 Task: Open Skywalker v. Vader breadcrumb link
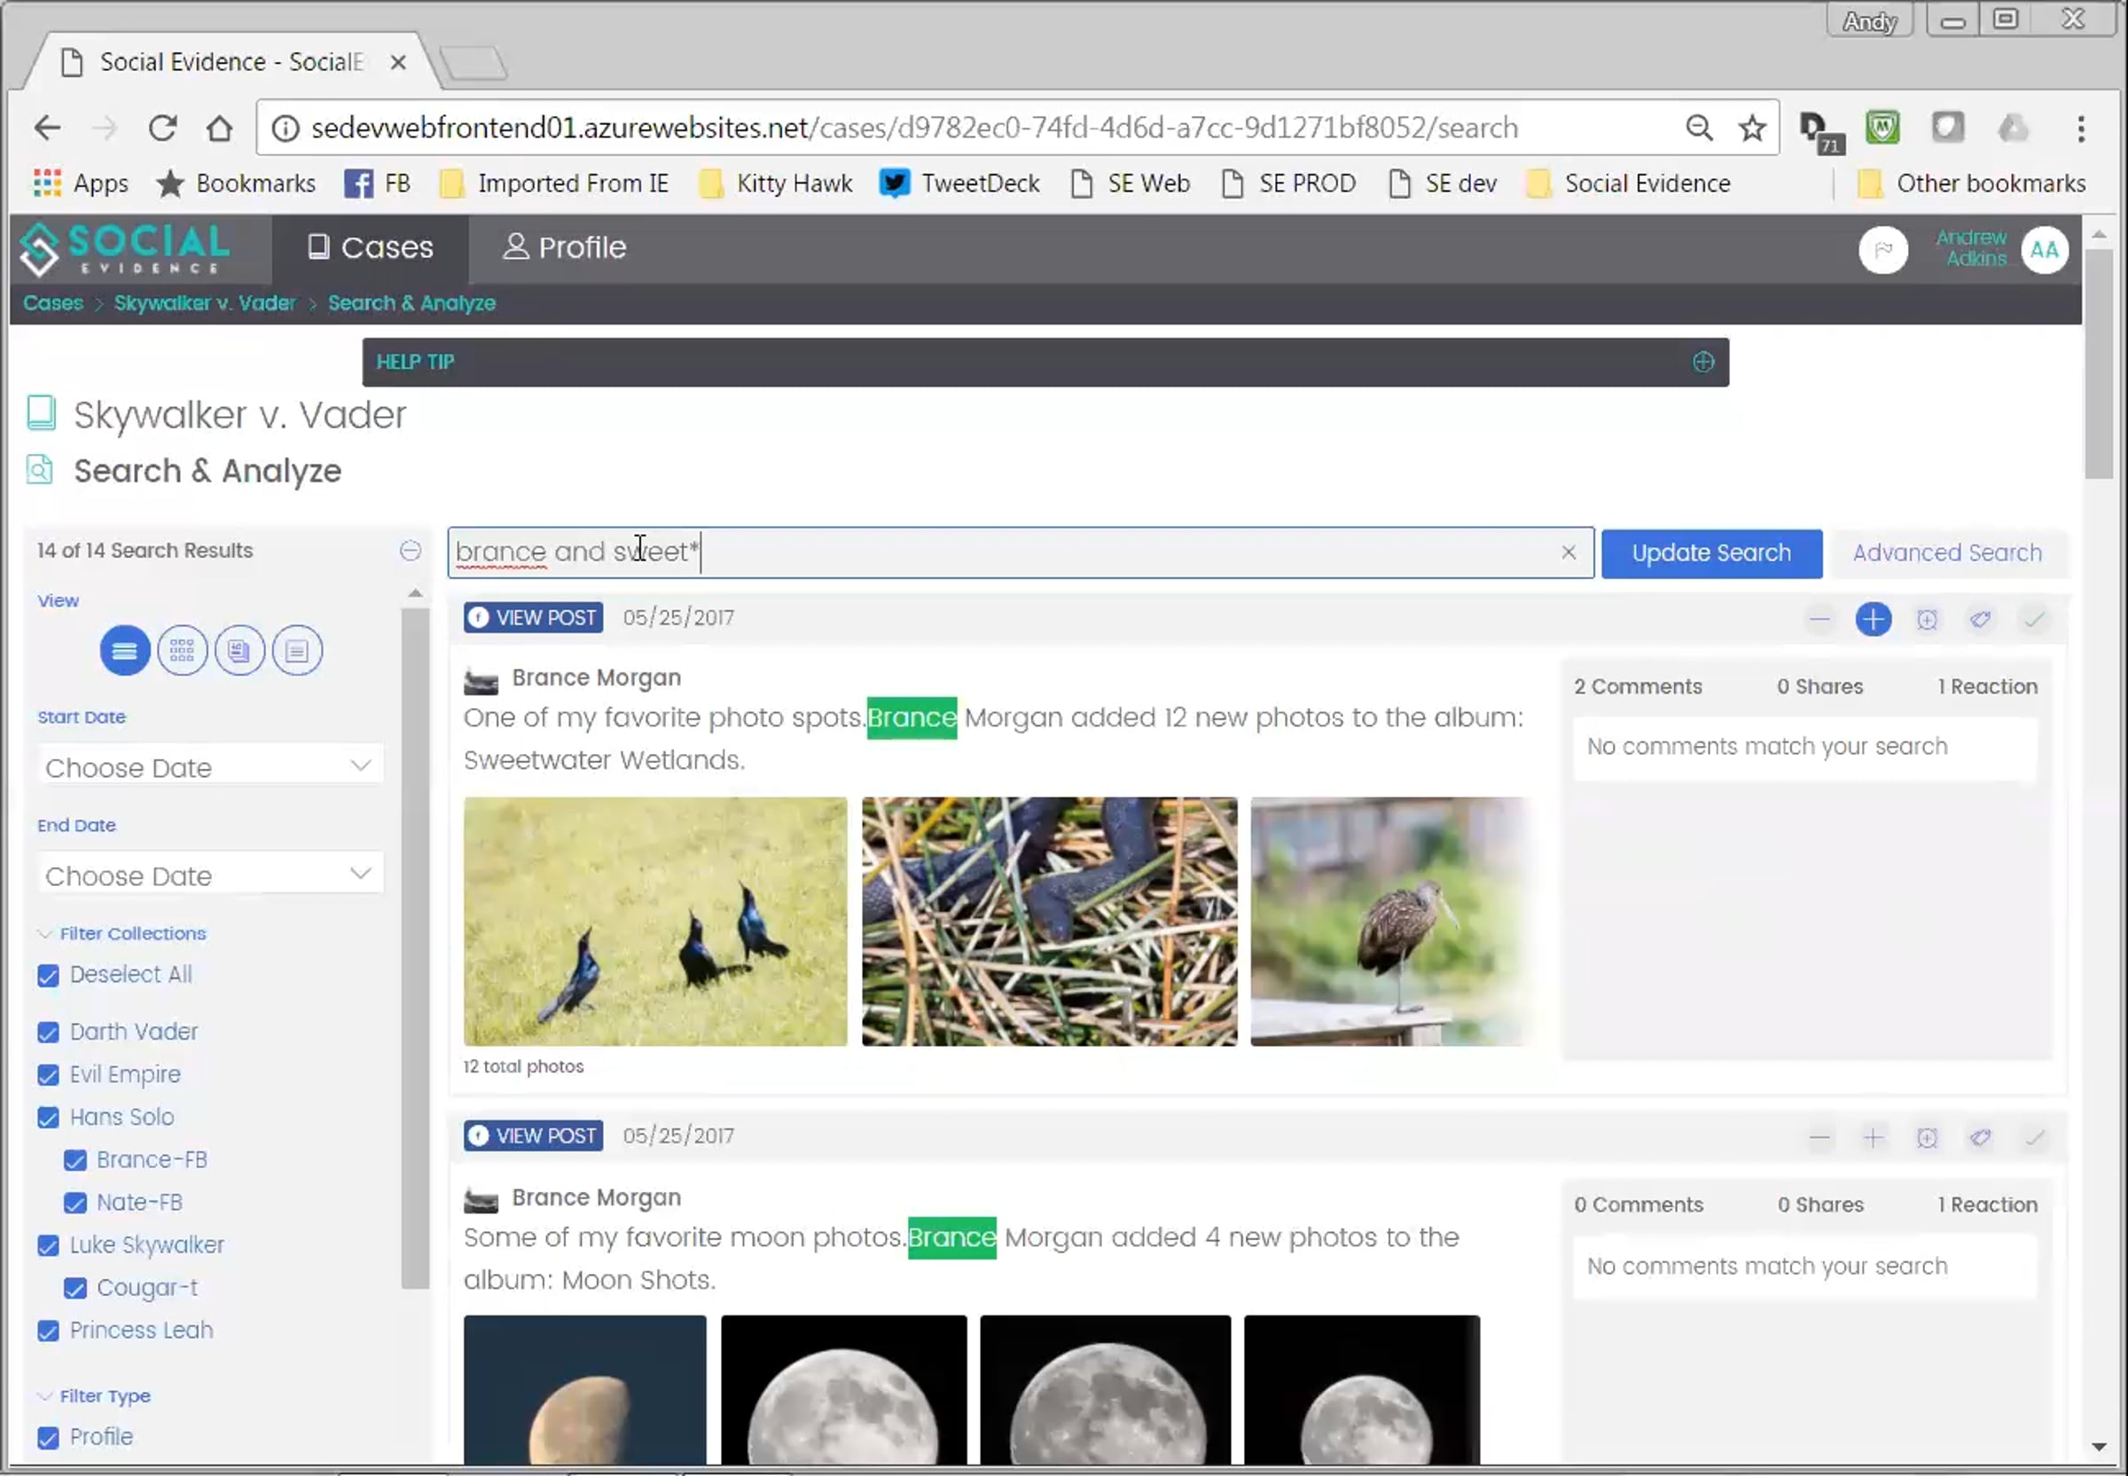click(x=205, y=303)
